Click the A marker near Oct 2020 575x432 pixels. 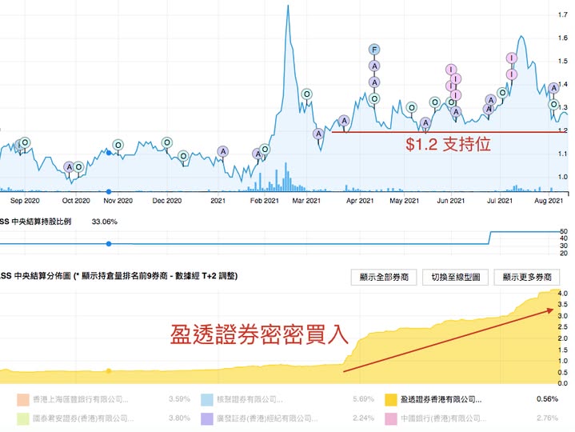pyautogui.click(x=69, y=167)
